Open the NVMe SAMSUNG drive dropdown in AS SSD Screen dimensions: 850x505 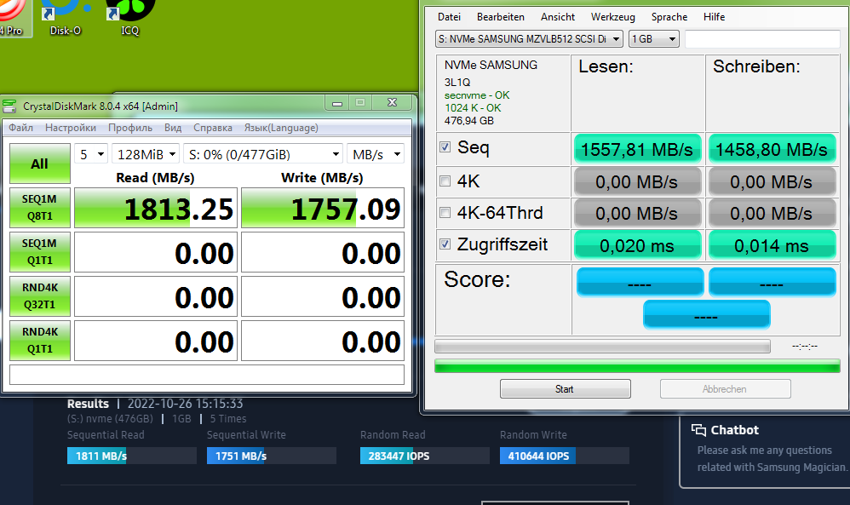pos(529,39)
